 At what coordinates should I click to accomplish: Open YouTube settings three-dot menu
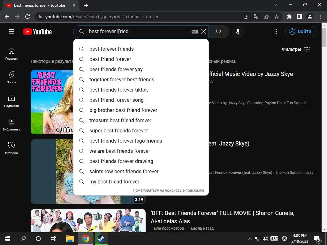tap(276, 32)
